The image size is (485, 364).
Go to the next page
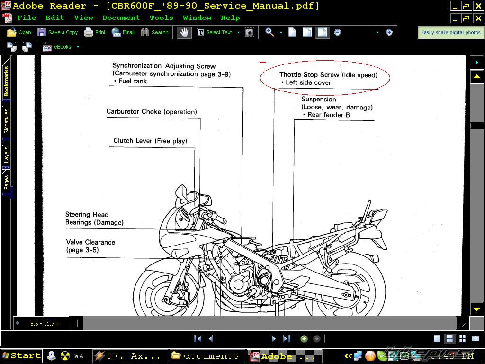coord(273,338)
